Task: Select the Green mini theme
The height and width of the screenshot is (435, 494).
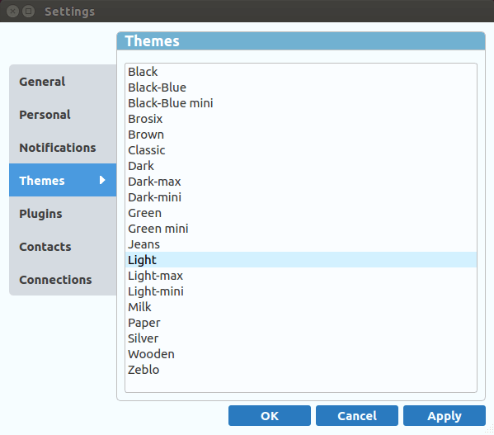Action: [x=301, y=229]
